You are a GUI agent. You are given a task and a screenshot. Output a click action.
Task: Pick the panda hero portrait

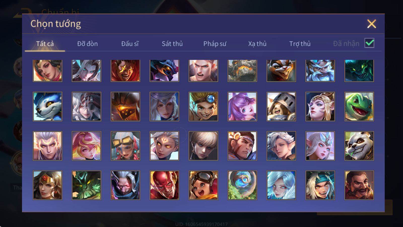(x=359, y=146)
